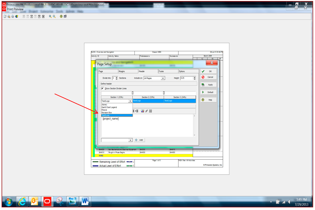Open Snipping Tool from the taskbar
This screenshot has height=210, width=315.
point(60,201)
